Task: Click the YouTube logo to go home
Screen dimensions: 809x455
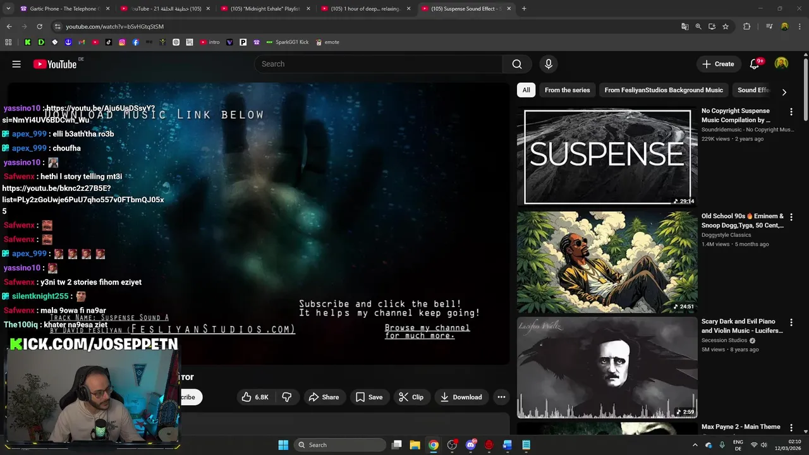Action: (55, 64)
